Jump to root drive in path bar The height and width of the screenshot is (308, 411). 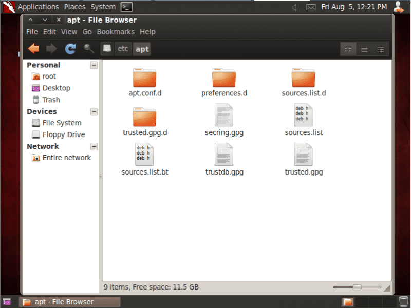coord(107,49)
